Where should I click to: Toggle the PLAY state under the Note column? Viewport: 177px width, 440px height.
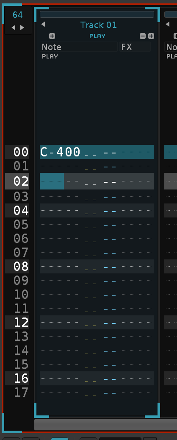click(50, 56)
